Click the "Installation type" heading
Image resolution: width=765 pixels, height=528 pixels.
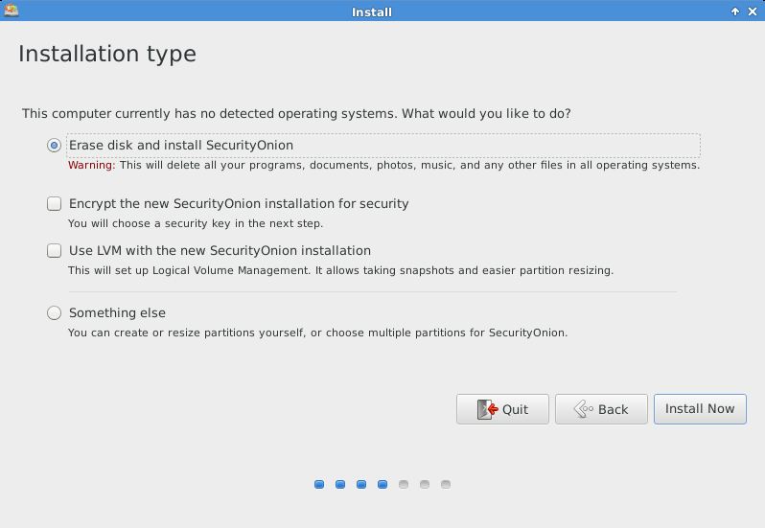(107, 54)
